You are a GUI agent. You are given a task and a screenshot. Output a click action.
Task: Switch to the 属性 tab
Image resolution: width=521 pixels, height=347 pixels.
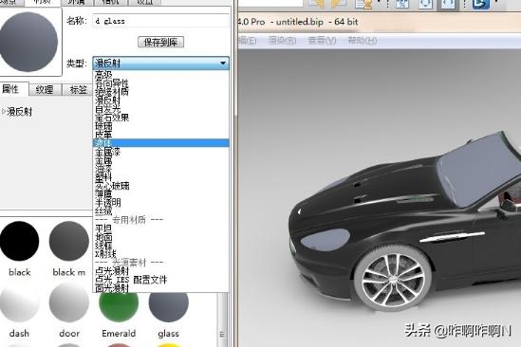[11, 89]
